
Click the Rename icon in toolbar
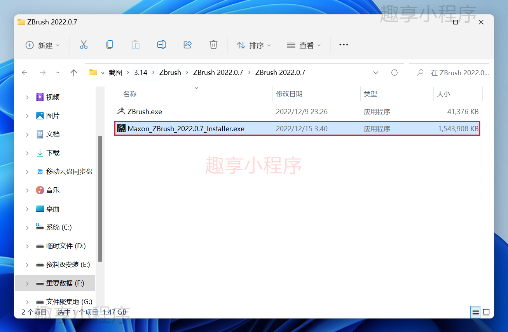click(162, 45)
